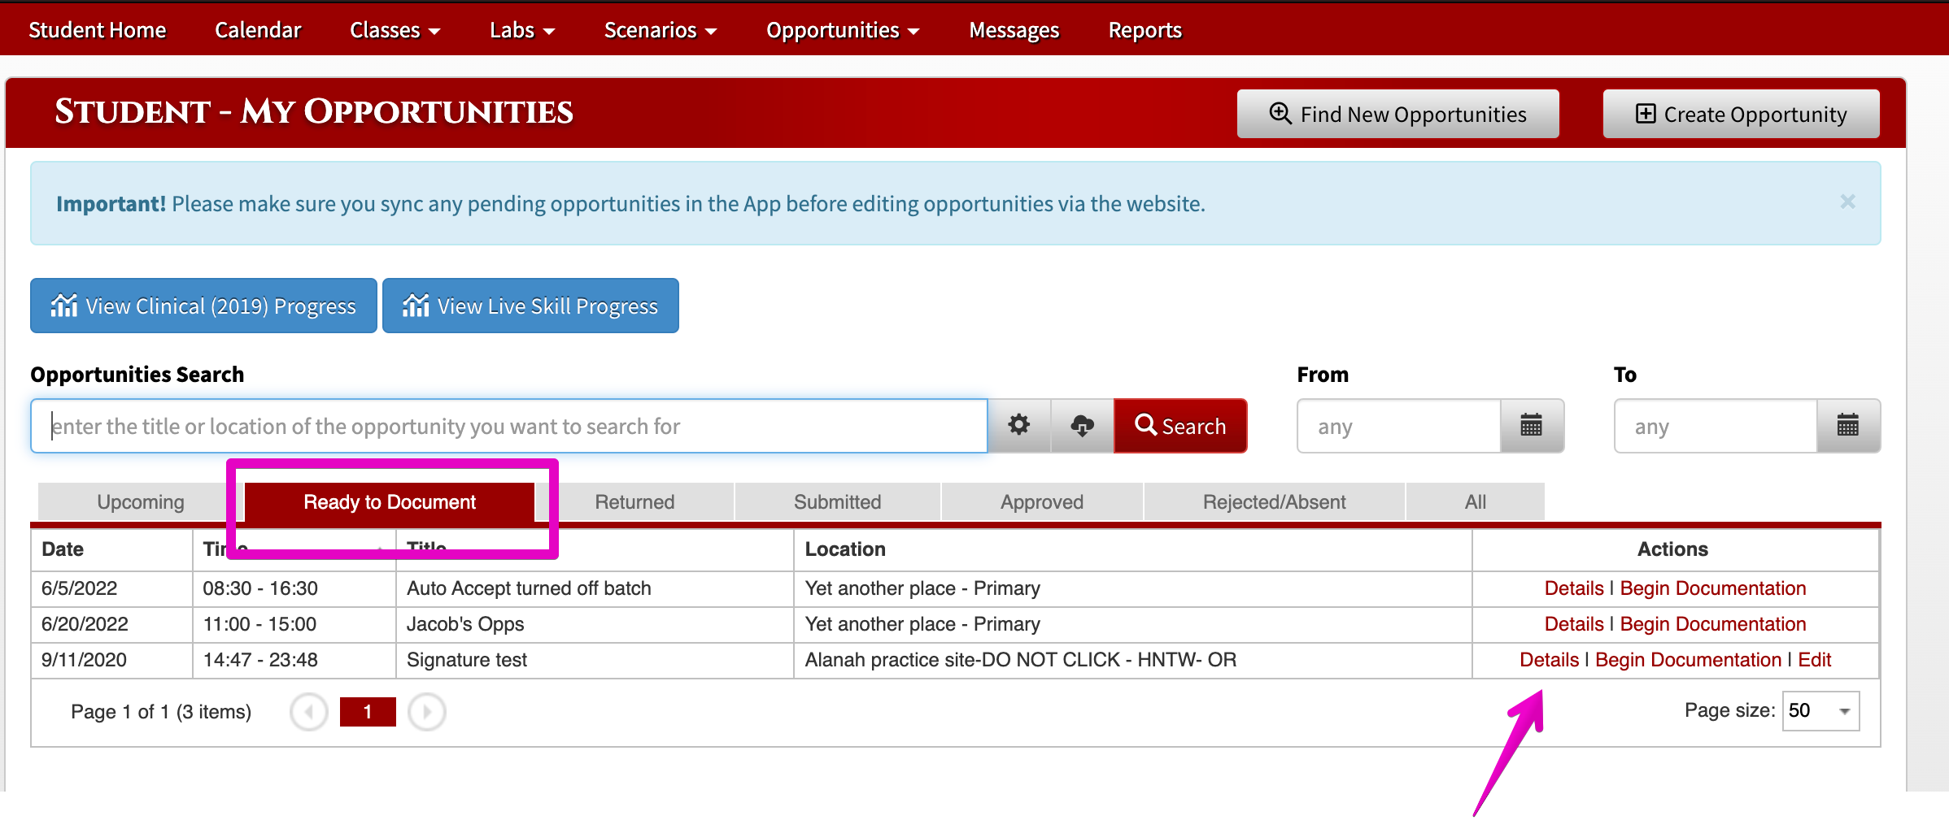The image size is (1949, 820).
Task: Select the Rejected/Absent tab
Action: click(1274, 502)
